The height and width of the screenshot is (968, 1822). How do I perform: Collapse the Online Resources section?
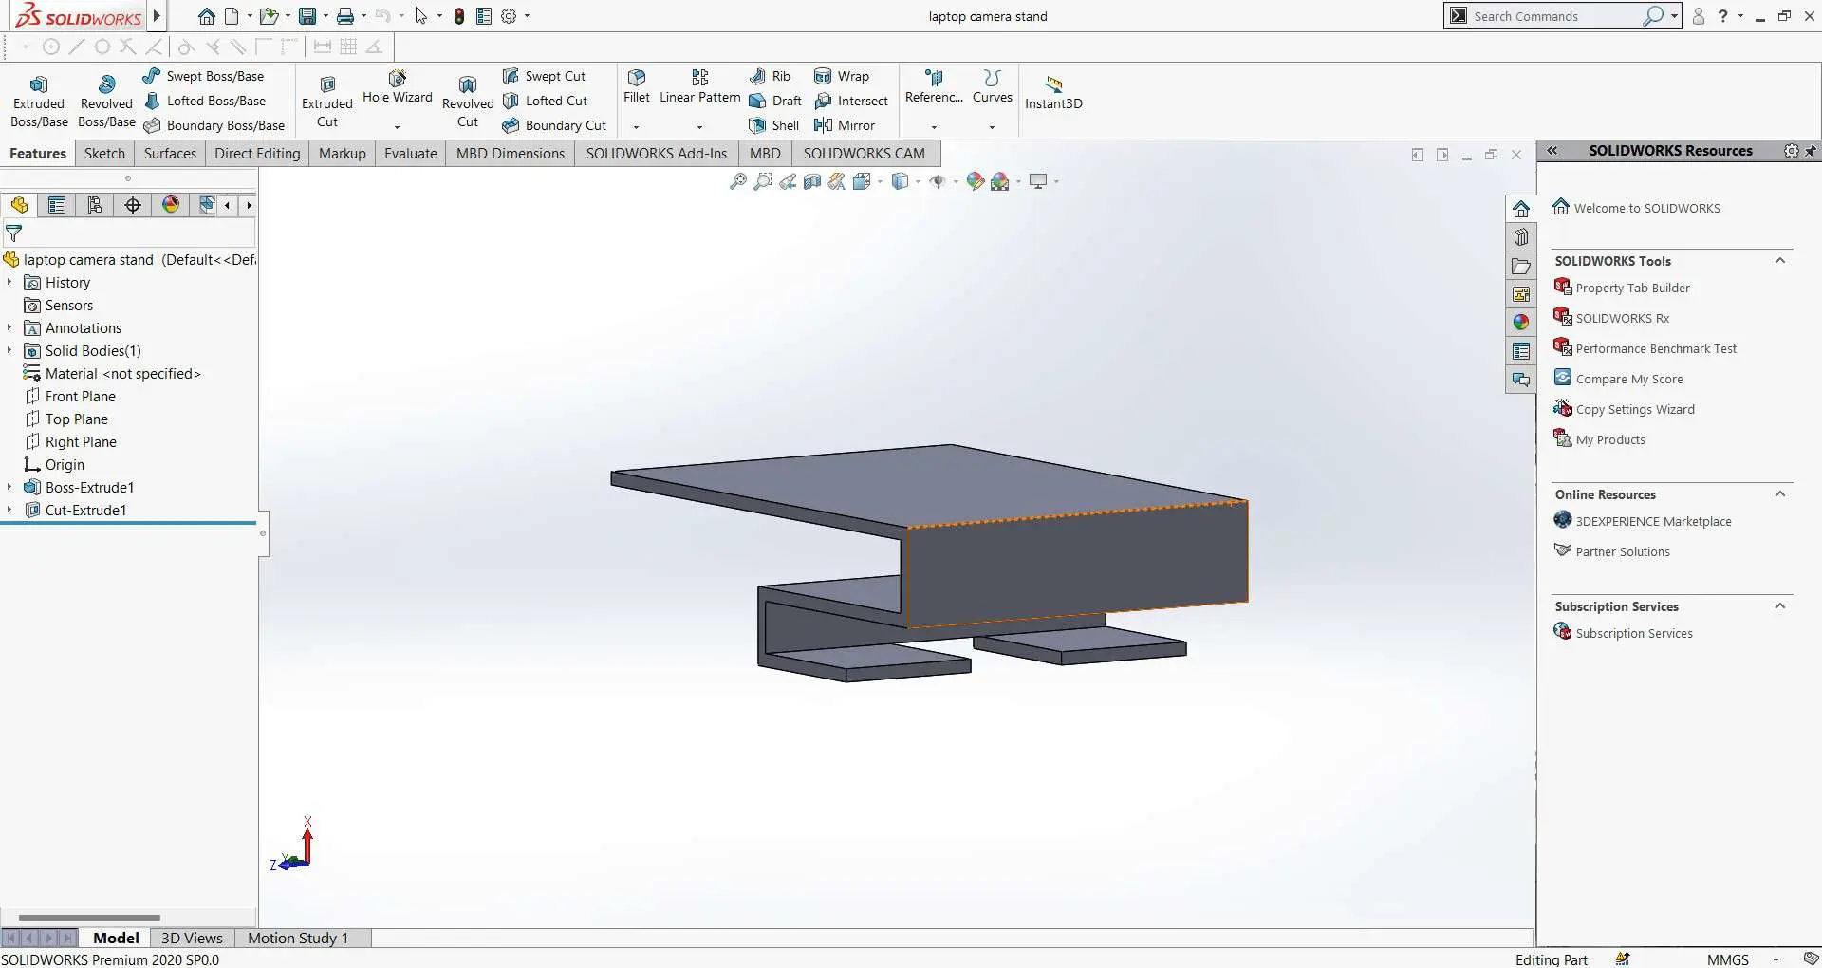pyautogui.click(x=1780, y=494)
